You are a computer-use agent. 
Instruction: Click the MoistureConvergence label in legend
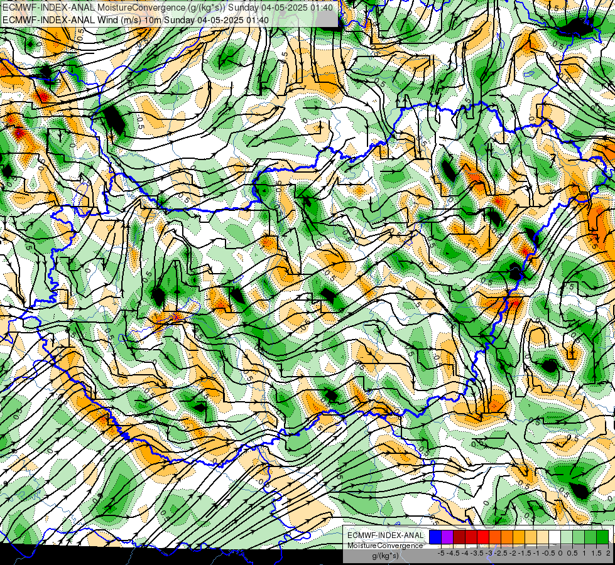[385, 546]
